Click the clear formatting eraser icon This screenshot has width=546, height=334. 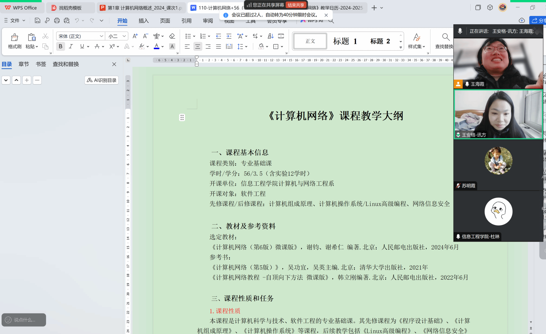pyautogui.click(x=172, y=36)
